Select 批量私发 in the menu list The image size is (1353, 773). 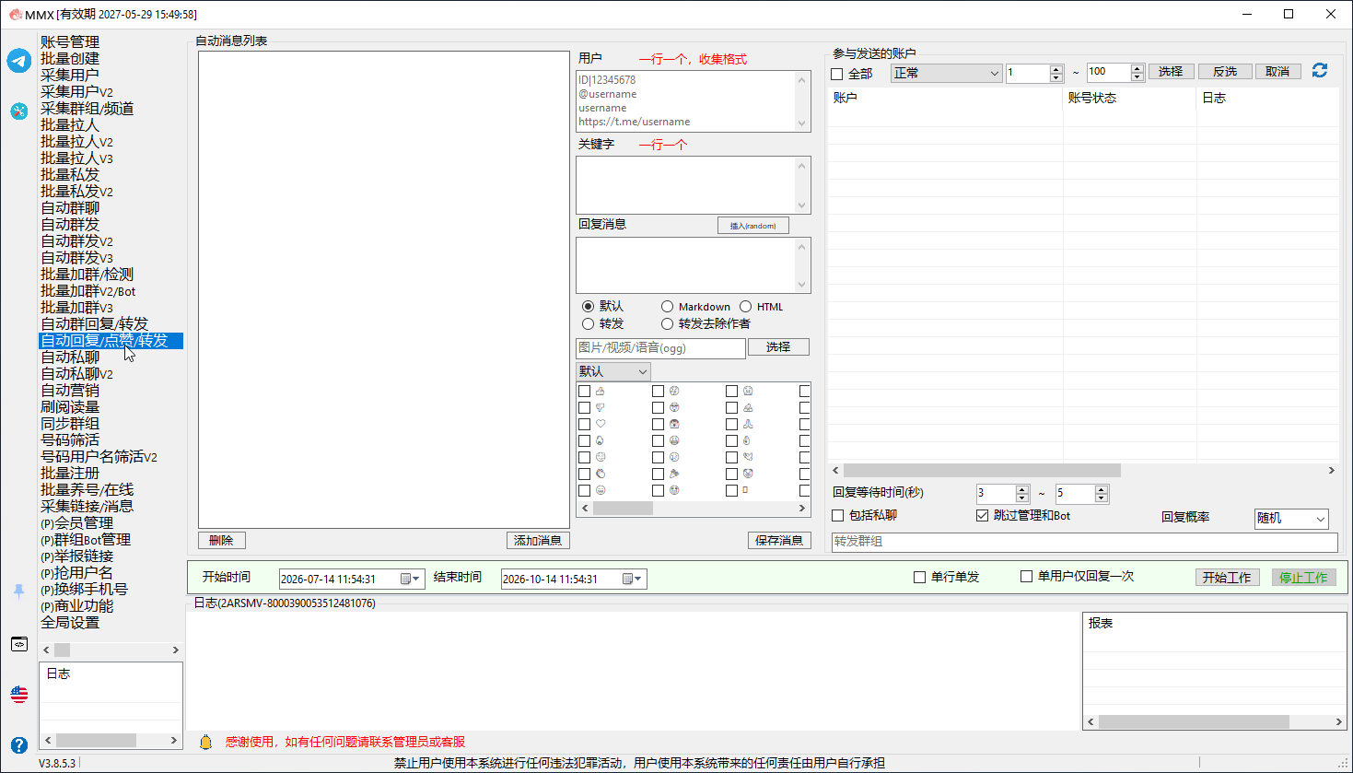pyautogui.click(x=70, y=175)
